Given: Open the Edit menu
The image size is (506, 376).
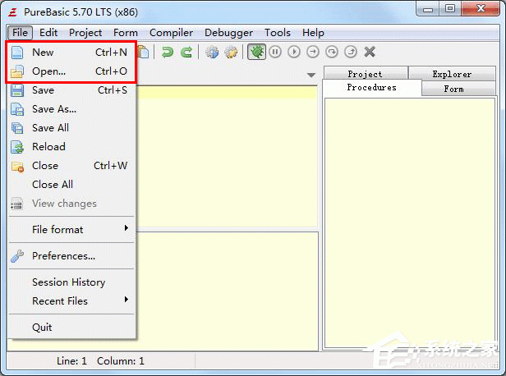Looking at the screenshot, I should click(48, 33).
